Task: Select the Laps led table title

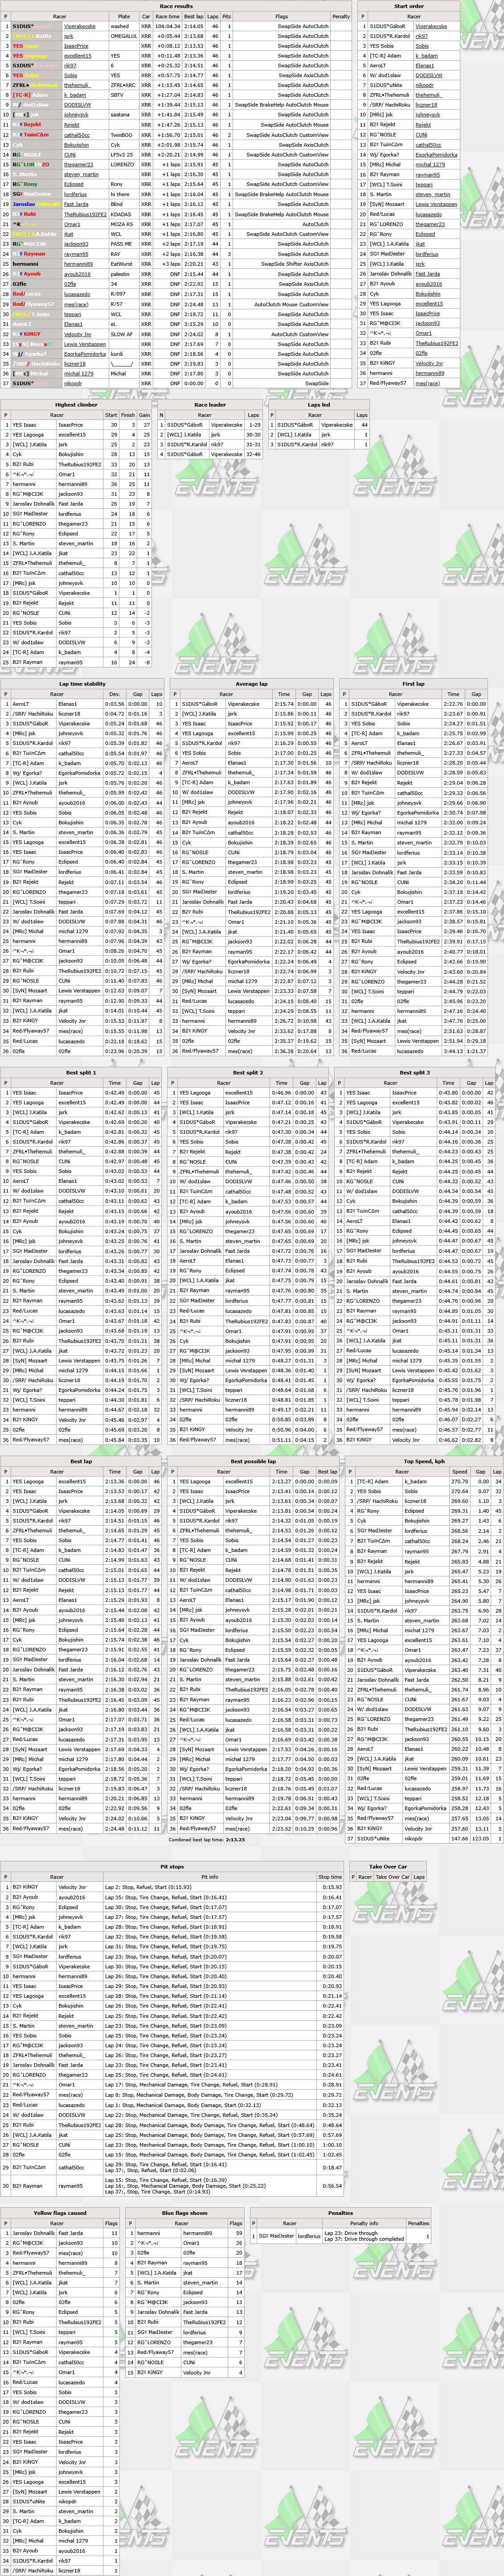Action: 319,405
